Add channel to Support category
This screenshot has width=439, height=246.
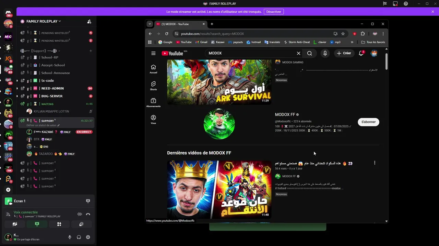(91, 51)
